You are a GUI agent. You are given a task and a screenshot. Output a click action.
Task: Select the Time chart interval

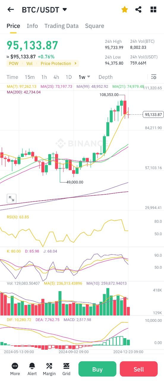[x=12, y=77]
